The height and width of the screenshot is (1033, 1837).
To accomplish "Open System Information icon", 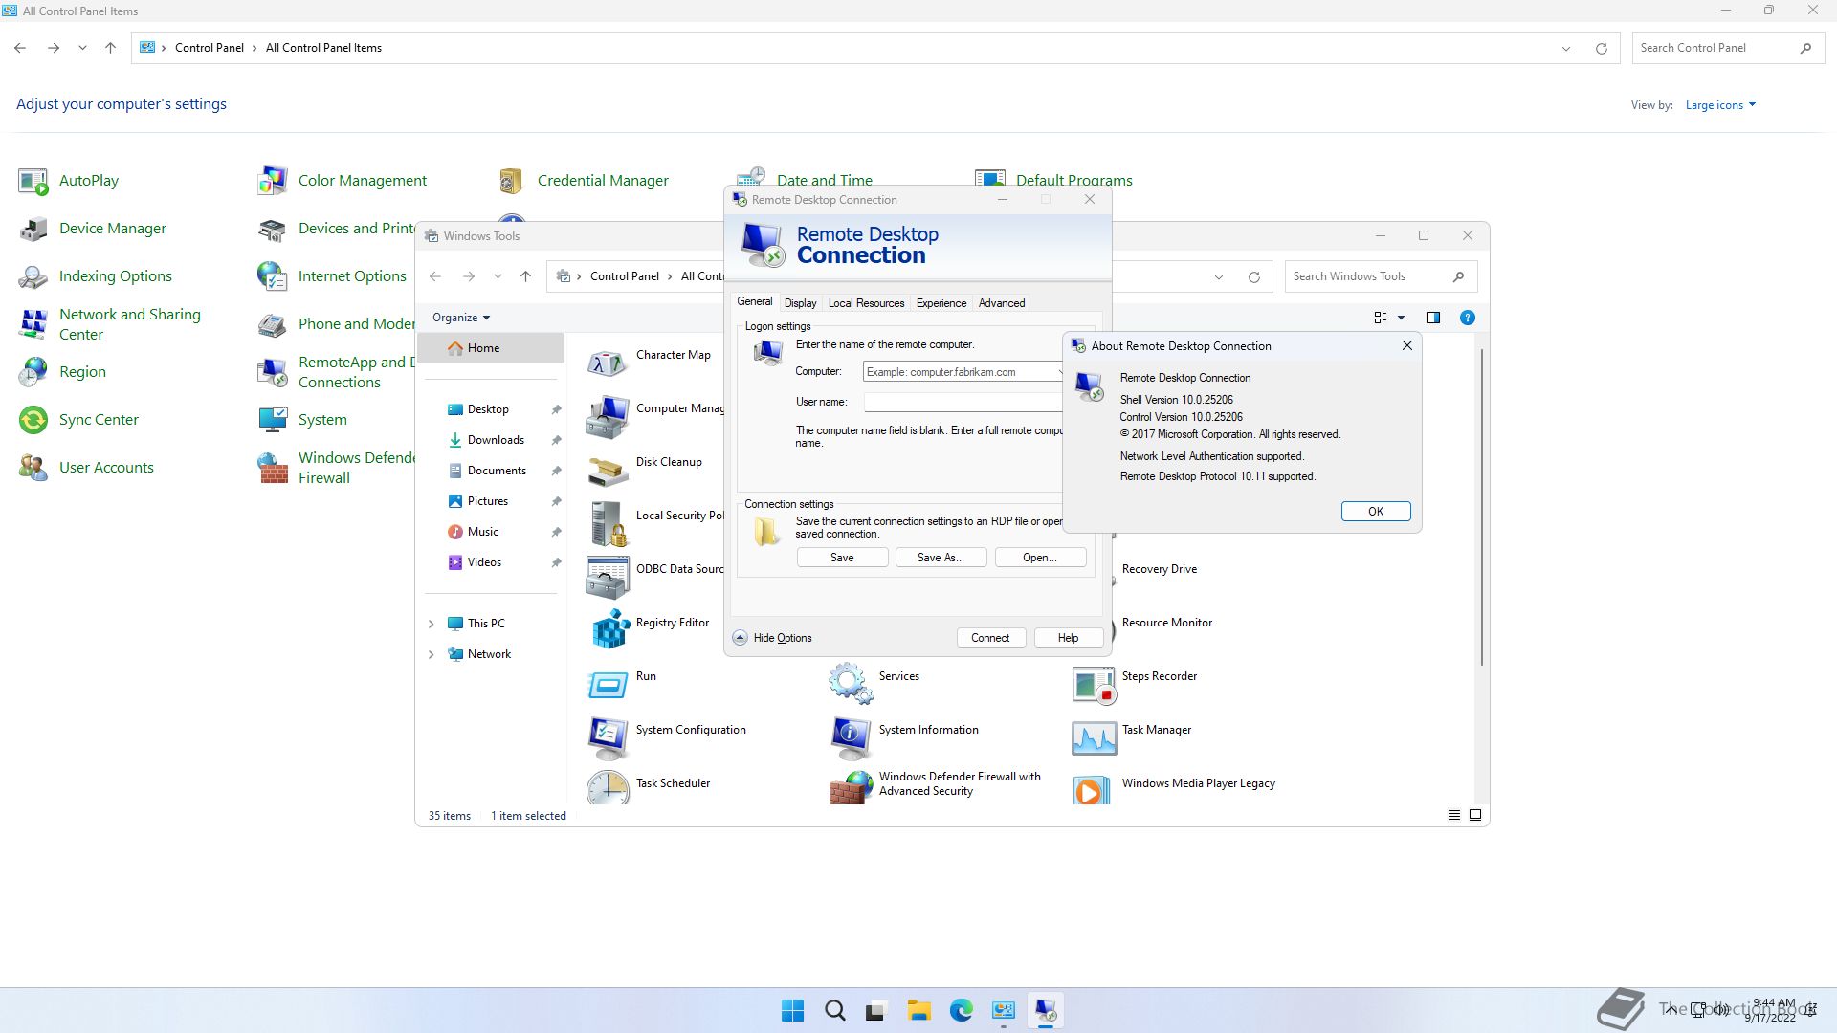I will coord(851,736).
